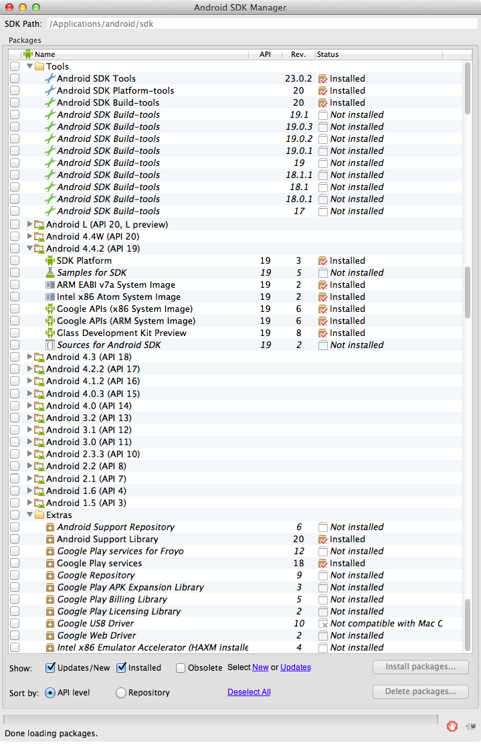Screen dimensions: 481x747
Task: Click the Glass Development Kit Preview icon
Action: (x=50, y=333)
